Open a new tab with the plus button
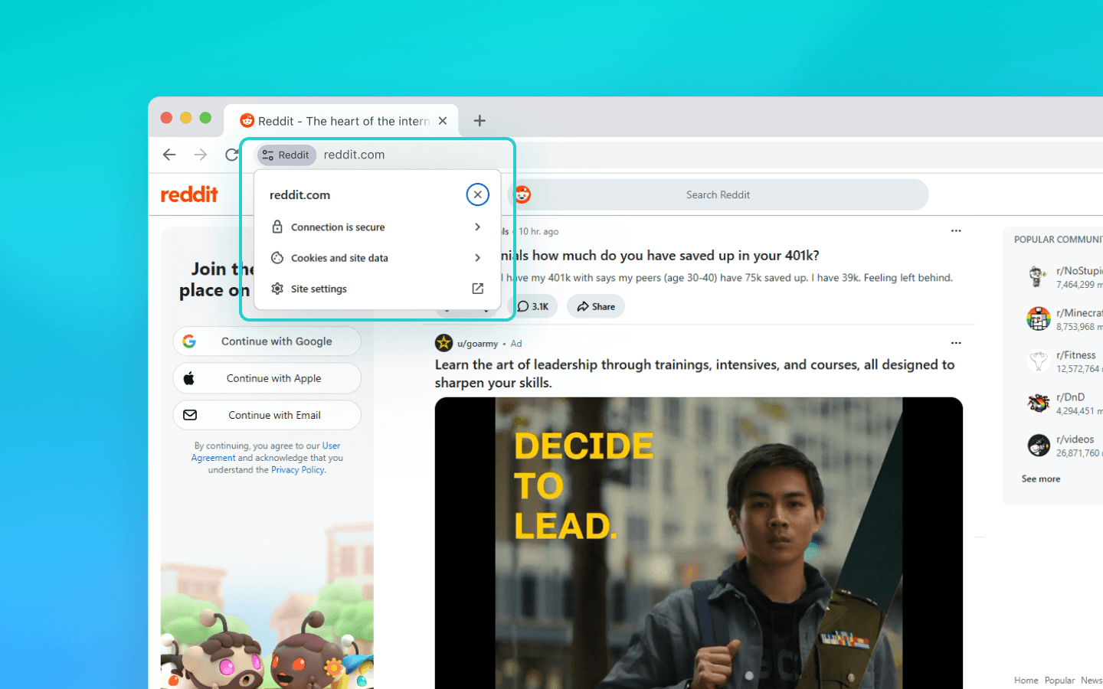This screenshot has width=1103, height=689. coord(479,121)
